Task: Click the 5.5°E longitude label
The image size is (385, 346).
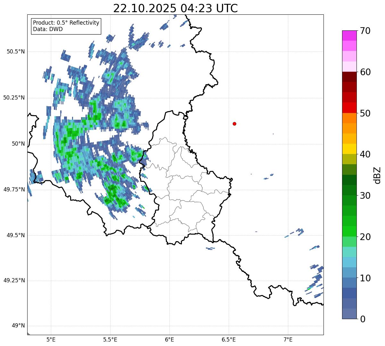Action: point(110,339)
